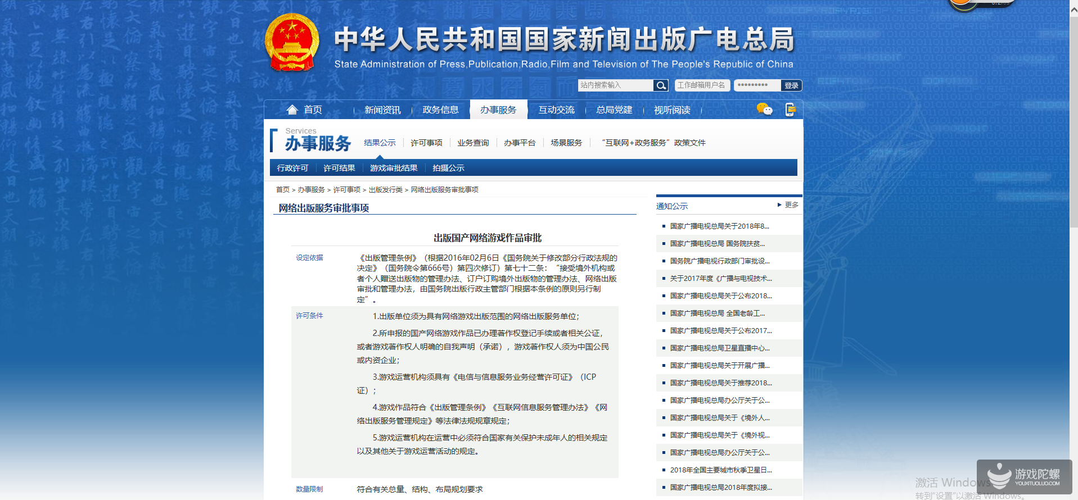
Task: Click breadcrumb 许可事项 link
Action: tap(347, 190)
